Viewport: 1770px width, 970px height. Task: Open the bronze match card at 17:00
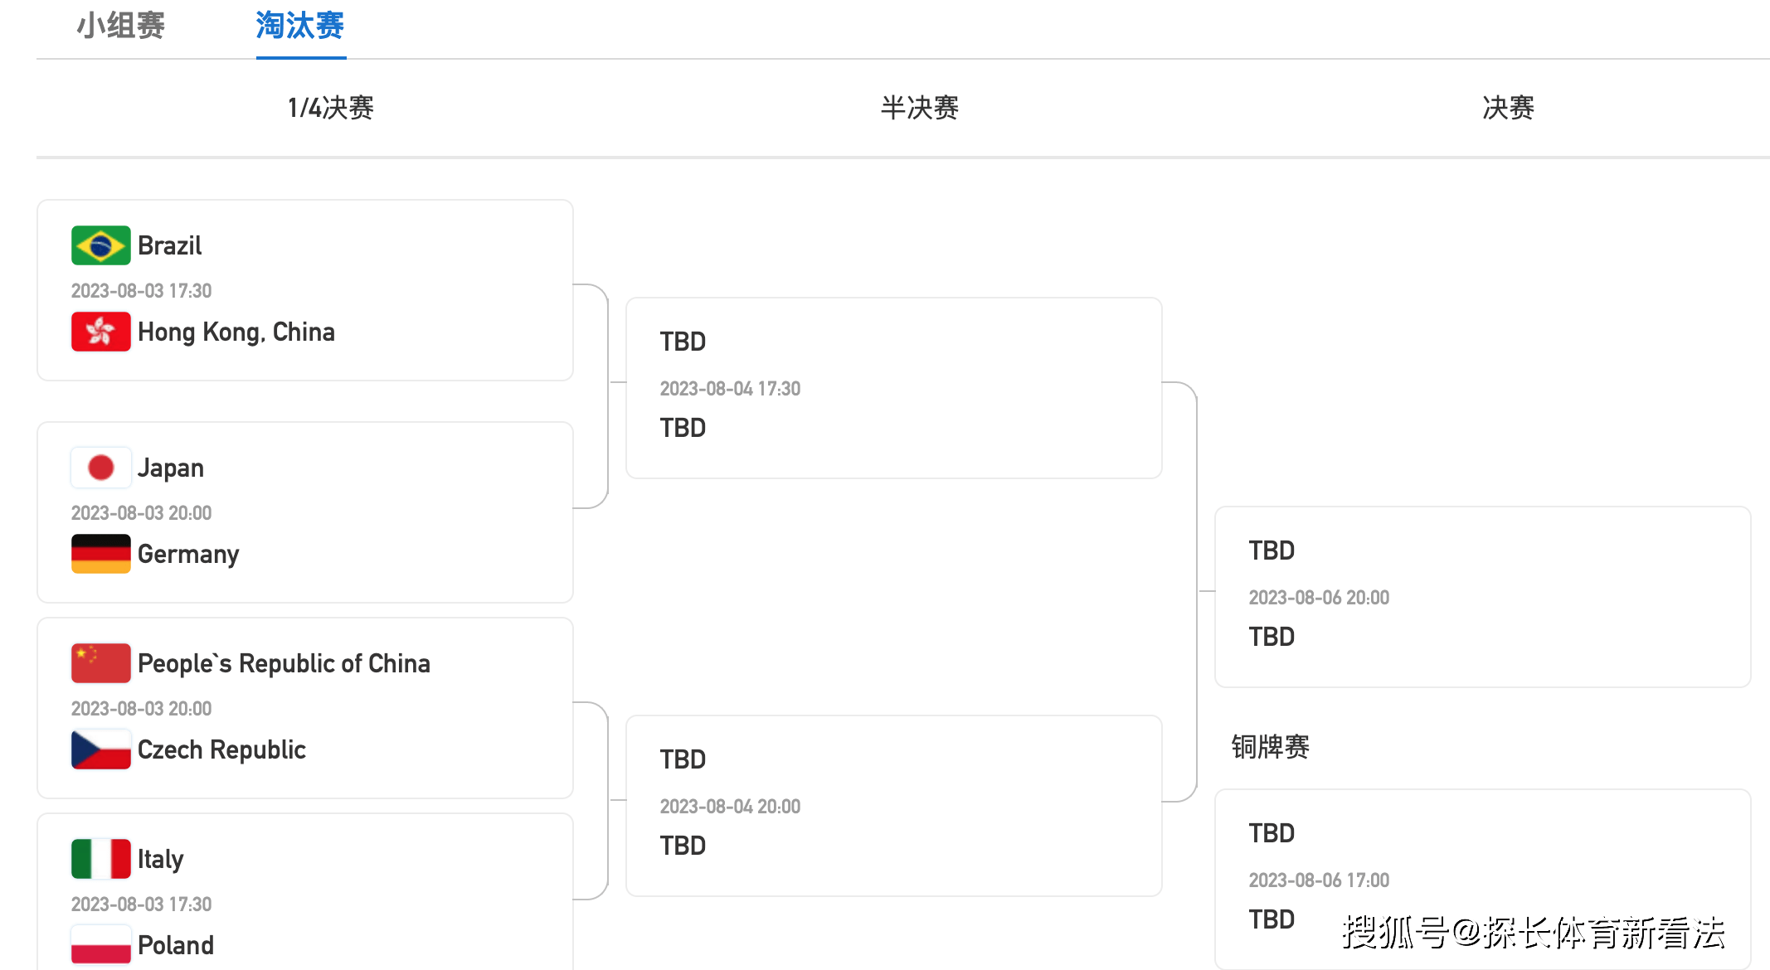[1482, 879]
